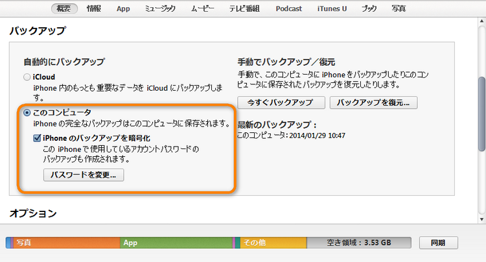
Task: Select the iCloud backup radio button
Action: tap(27, 77)
